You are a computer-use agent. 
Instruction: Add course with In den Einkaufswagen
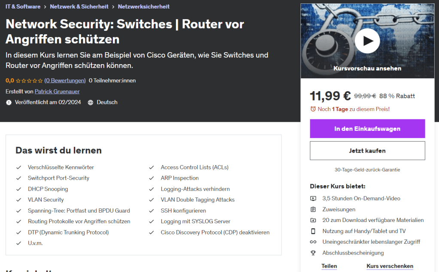(367, 129)
